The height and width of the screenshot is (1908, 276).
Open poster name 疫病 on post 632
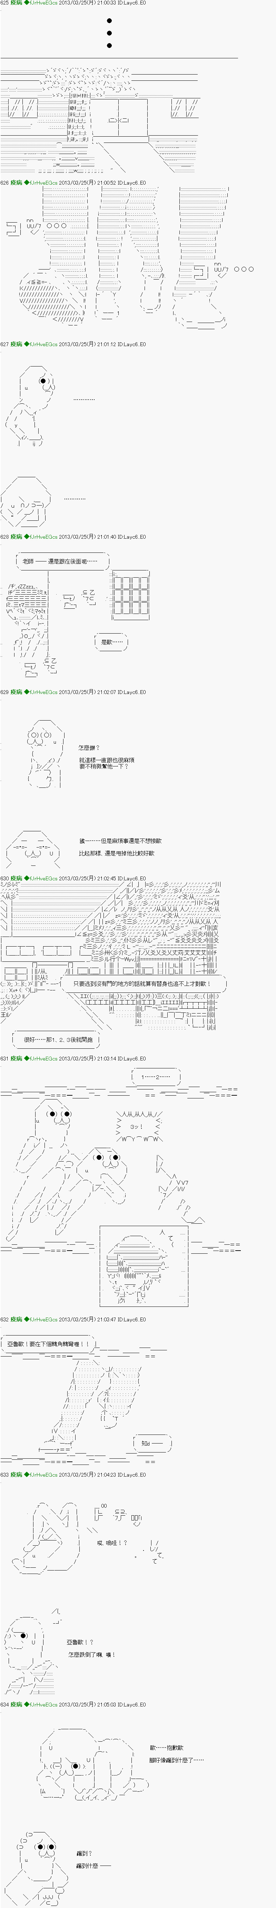(16, 1319)
